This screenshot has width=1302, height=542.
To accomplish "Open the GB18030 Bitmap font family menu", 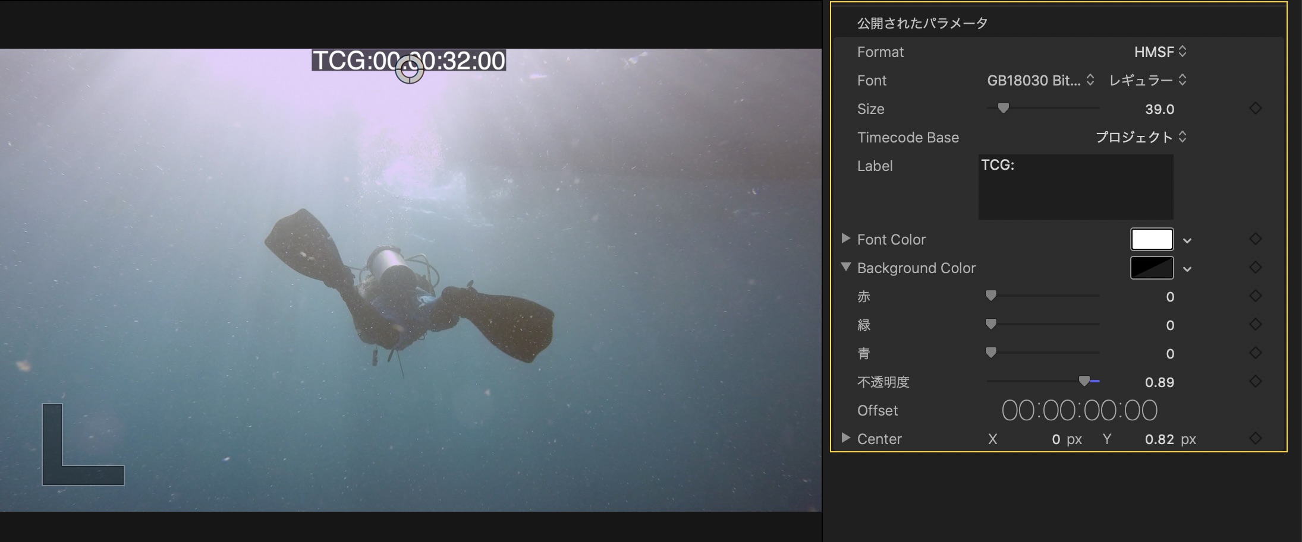I will pos(1040,80).
